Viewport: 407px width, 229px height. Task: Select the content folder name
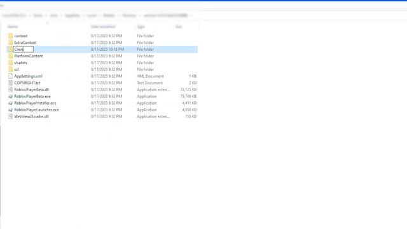(21, 36)
